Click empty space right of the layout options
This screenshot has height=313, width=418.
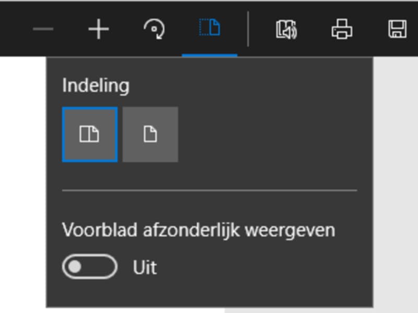272,135
